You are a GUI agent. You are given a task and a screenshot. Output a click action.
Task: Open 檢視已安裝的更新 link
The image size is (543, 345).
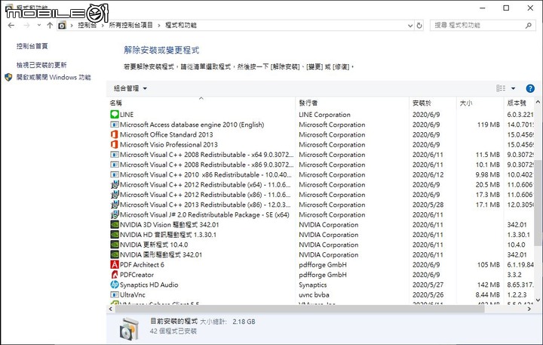(41, 65)
